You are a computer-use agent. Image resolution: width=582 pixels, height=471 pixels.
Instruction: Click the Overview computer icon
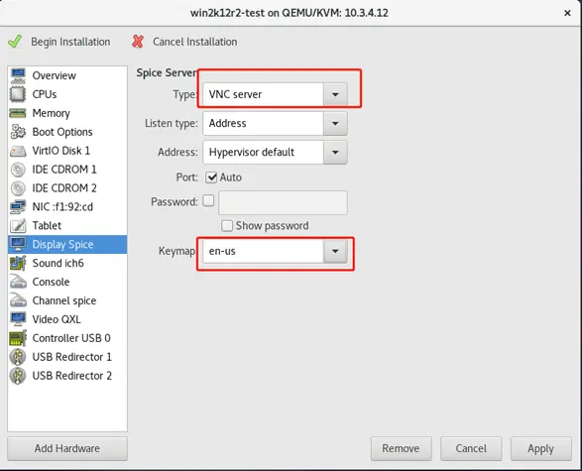point(18,75)
